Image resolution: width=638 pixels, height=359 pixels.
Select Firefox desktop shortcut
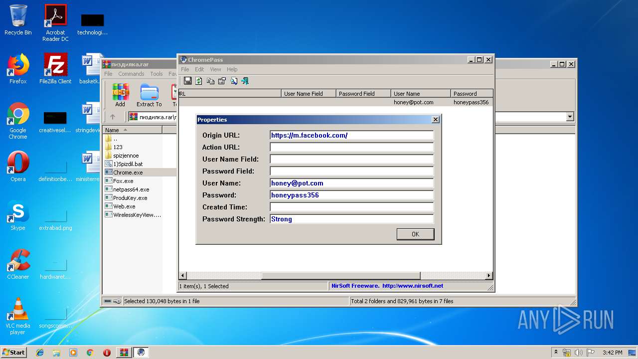pyautogui.click(x=18, y=69)
